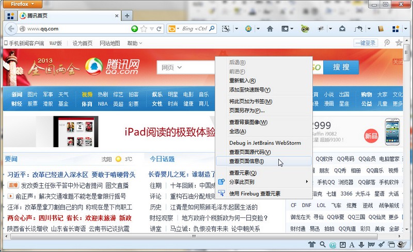This screenshot has width=413, height=252.
Task: Click the www.qq.com address bar field
Action: [78, 29]
